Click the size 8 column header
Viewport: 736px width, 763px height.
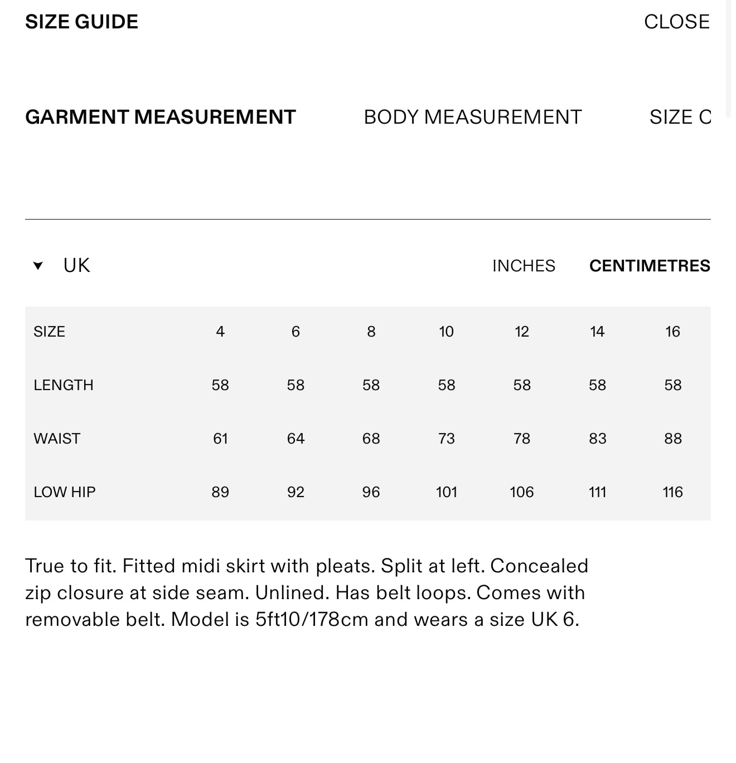click(x=371, y=332)
